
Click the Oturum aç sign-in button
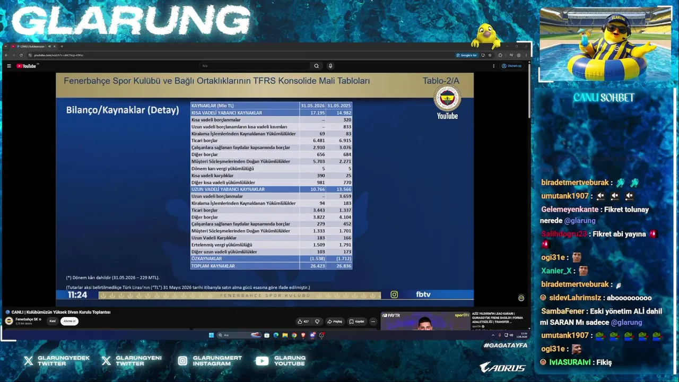(x=512, y=66)
